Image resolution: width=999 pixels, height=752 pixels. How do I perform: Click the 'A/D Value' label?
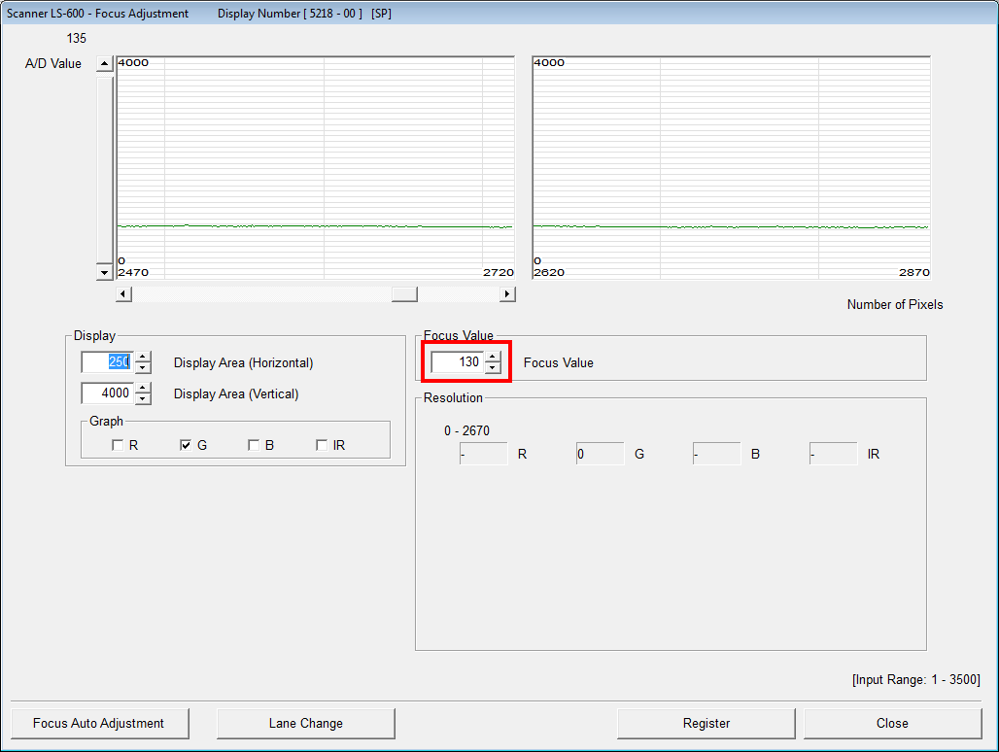point(52,64)
